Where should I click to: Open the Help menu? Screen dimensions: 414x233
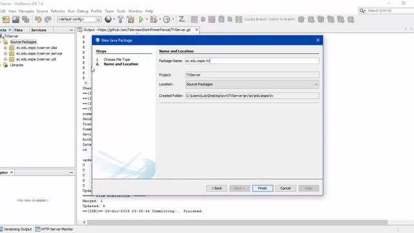pyautogui.click(x=149, y=11)
